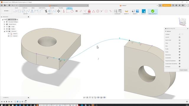Image resolution: width=189 pixels, height=106 pixels.
Task: Uncheck Constraints checkbox
Action: pyautogui.click(x=180, y=58)
